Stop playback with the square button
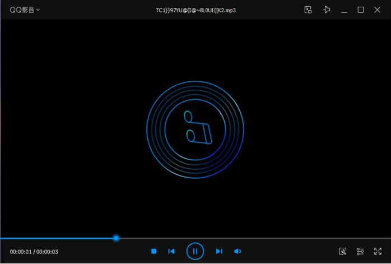This screenshot has height=264, width=391. coord(154,251)
